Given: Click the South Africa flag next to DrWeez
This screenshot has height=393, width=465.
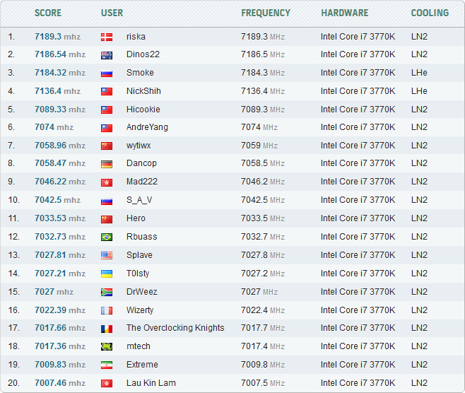Looking at the screenshot, I should (107, 293).
